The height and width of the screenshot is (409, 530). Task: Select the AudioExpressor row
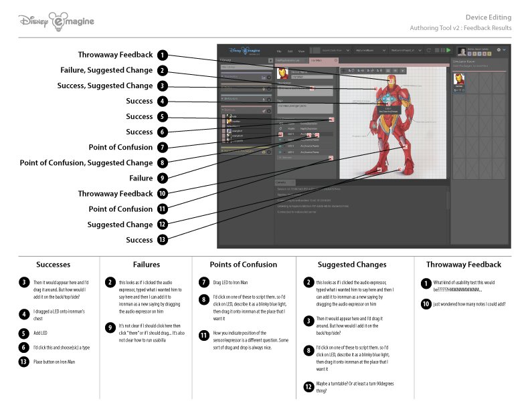click(305, 124)
